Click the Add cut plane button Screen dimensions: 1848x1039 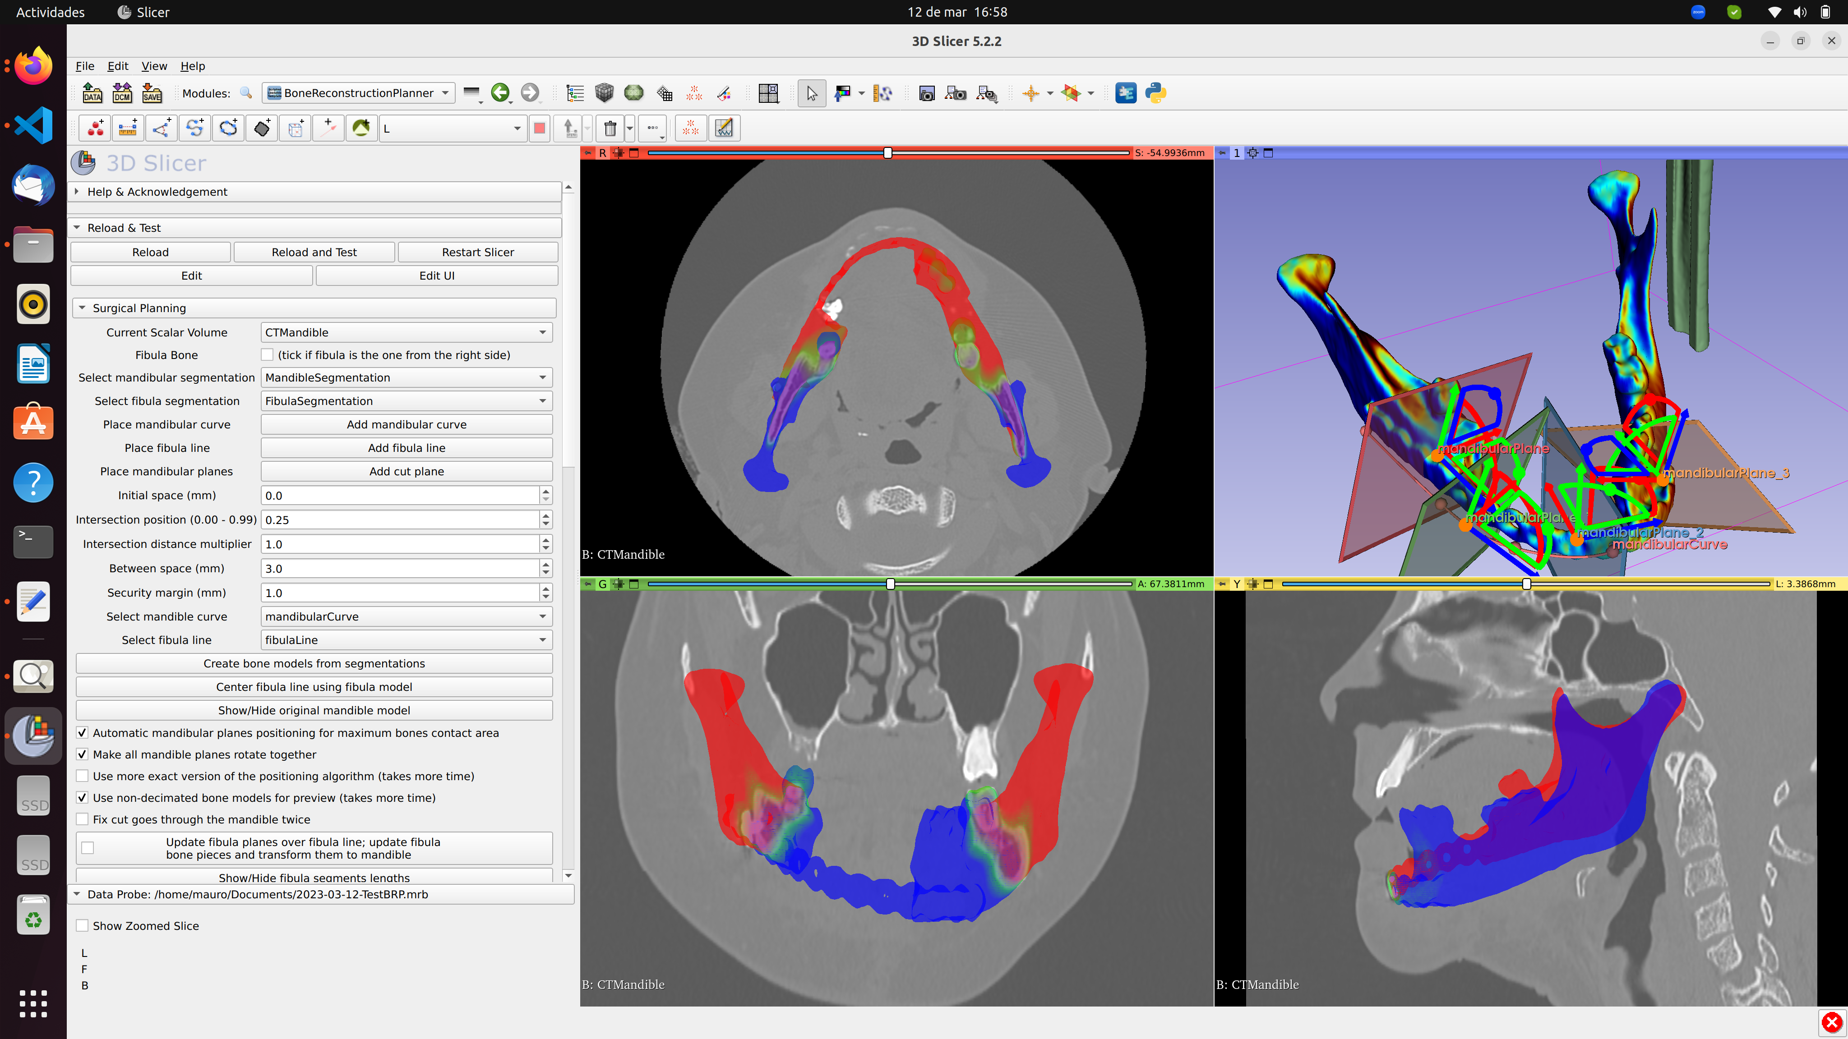tap(406, 471)
